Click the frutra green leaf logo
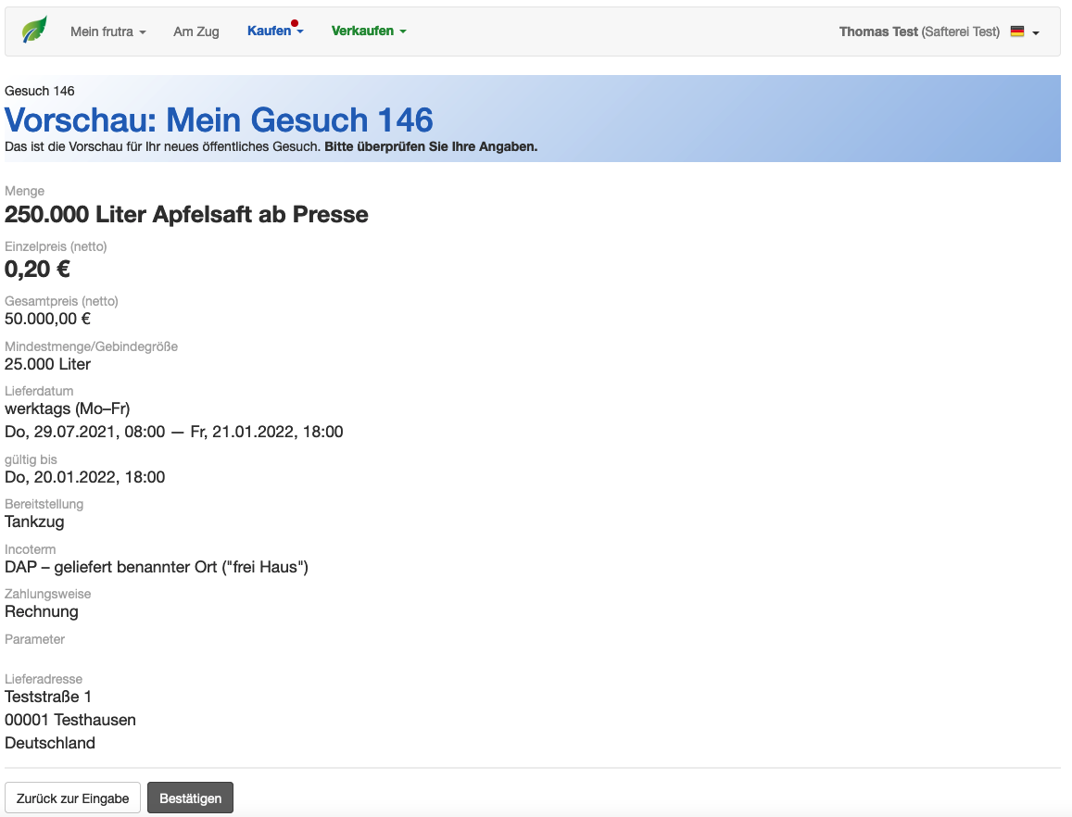 click(34, 31)
